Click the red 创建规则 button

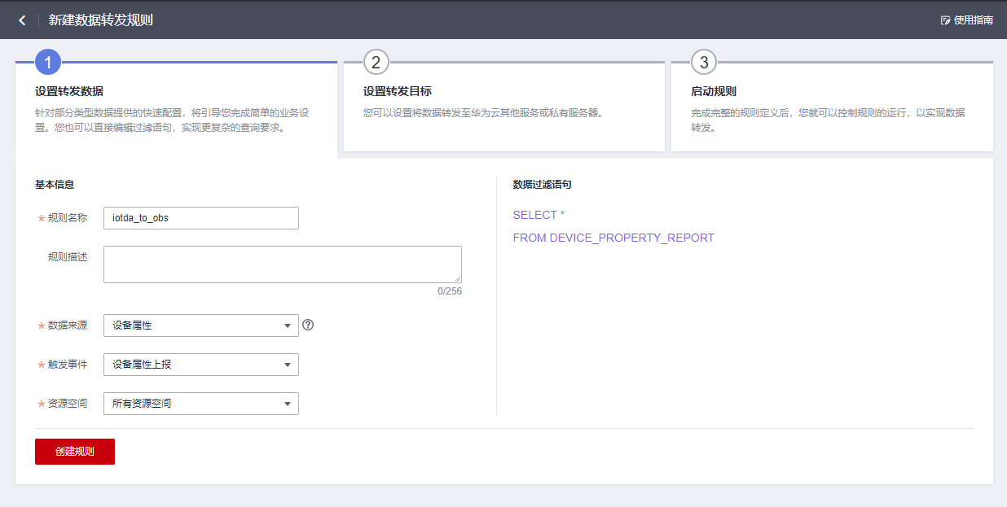click(x=74, y=452)
